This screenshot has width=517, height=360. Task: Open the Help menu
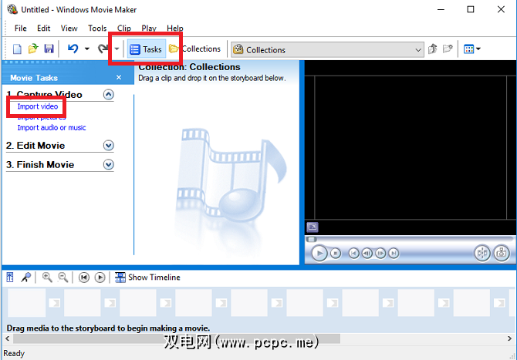[x=174, y=29]
